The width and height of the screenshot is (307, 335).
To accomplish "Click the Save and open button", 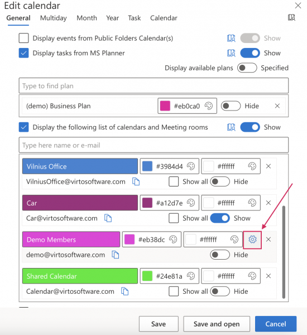I will pos(217,324).
